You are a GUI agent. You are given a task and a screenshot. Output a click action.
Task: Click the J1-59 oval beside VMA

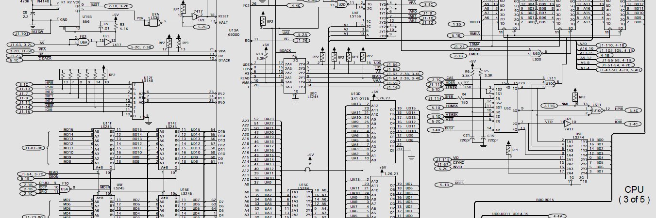tap(392, 83)
